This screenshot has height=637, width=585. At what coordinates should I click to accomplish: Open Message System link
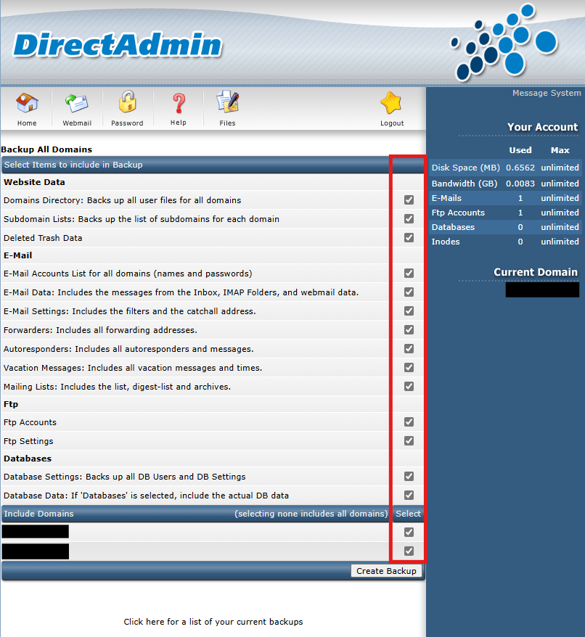(547, 93)
